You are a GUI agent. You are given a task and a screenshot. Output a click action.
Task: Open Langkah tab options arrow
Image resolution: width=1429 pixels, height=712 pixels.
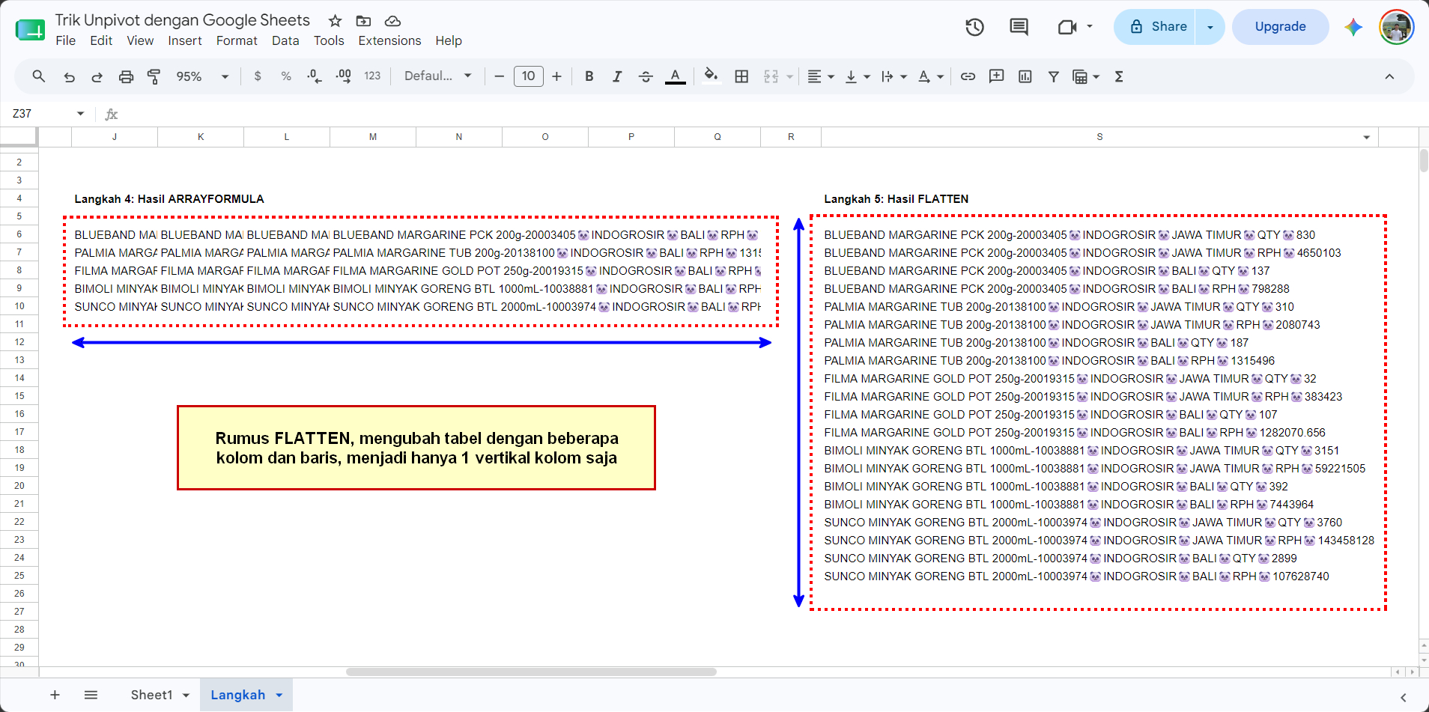279,695
